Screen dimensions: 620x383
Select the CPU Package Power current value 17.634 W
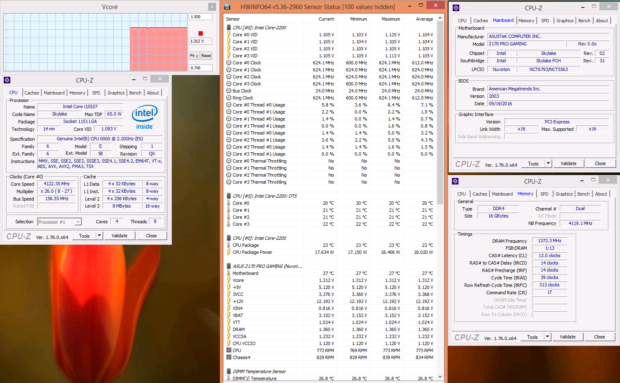(324, 252)
